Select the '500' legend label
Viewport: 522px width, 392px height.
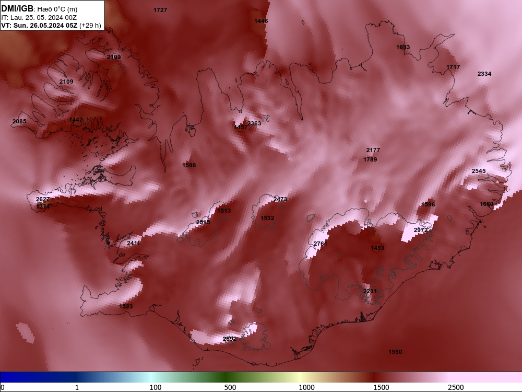tap(230, 387)
